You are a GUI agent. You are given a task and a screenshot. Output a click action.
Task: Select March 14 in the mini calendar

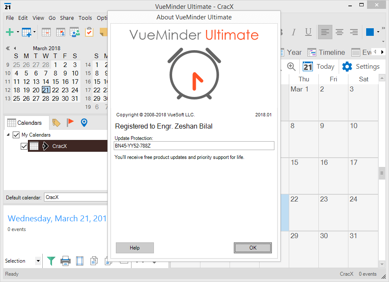tap(46, 82)
